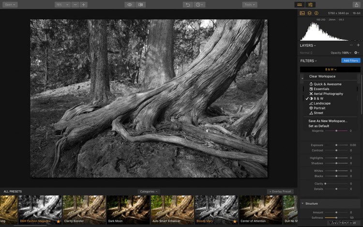The width and height of the screenshot is (363, 227).
Task: Close the B & W workspace dropdown
Action: pyautogui.click(x=331, y=69)
